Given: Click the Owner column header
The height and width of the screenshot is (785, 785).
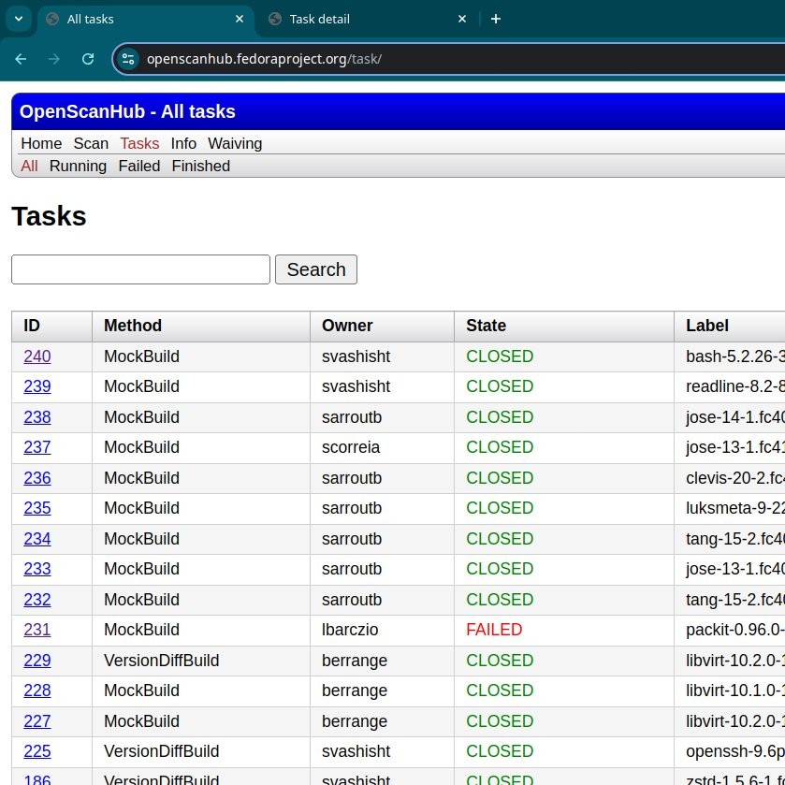Looking at the screenshot, I should pyautogui.click(x=383, y=326).
